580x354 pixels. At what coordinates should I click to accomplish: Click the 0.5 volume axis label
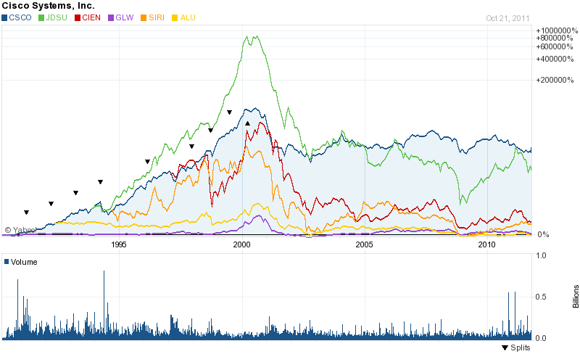541,297
